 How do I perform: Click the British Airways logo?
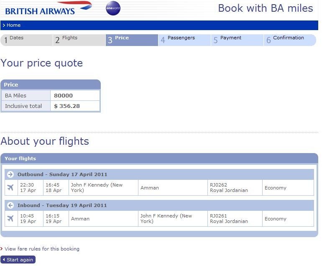[x=49, y=8]
